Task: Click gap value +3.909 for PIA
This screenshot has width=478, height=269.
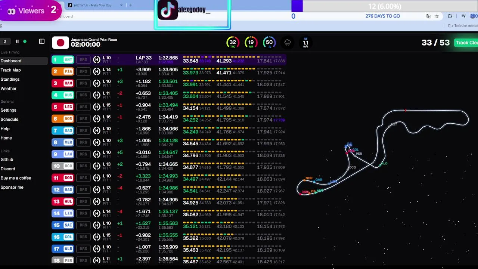Action: click(x=143, y=70)
